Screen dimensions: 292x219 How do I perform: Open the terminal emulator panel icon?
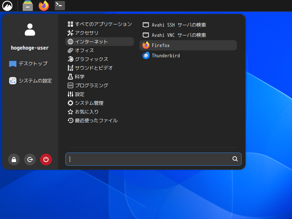60,5
